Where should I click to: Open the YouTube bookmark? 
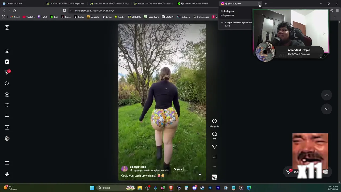(x=29, y=17)
